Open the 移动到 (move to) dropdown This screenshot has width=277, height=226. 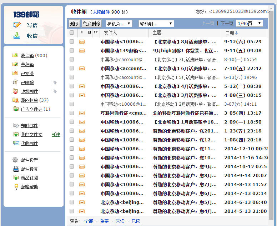click(156, 24)
